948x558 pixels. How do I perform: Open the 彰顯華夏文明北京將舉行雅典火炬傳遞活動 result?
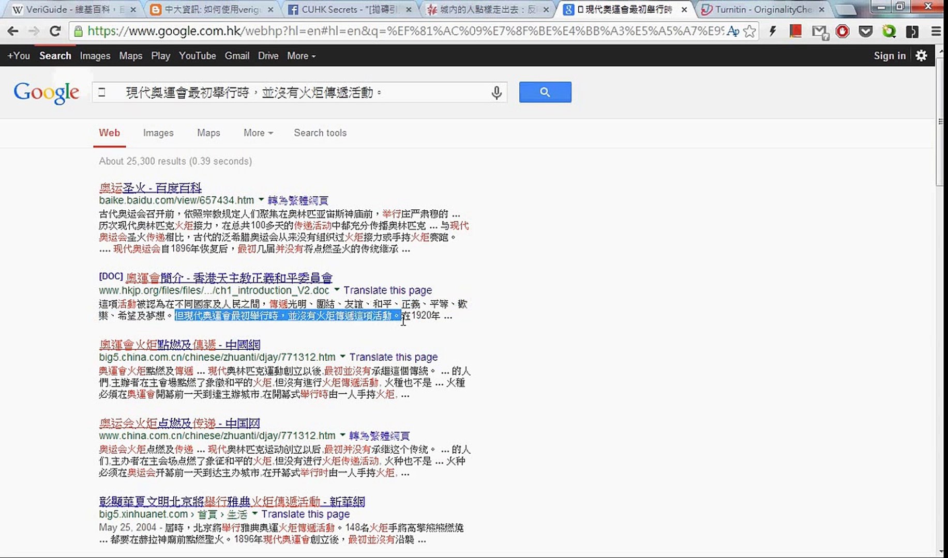tap(232, 502)
